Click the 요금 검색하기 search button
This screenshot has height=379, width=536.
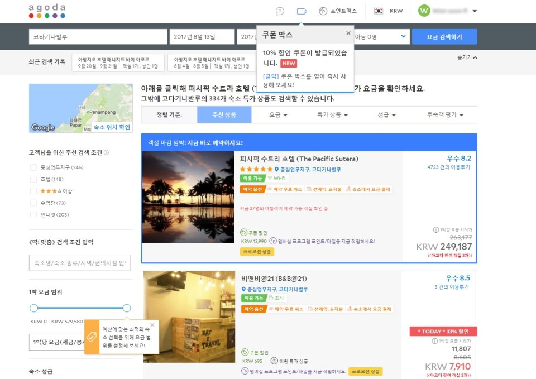(x=444, y=37)
